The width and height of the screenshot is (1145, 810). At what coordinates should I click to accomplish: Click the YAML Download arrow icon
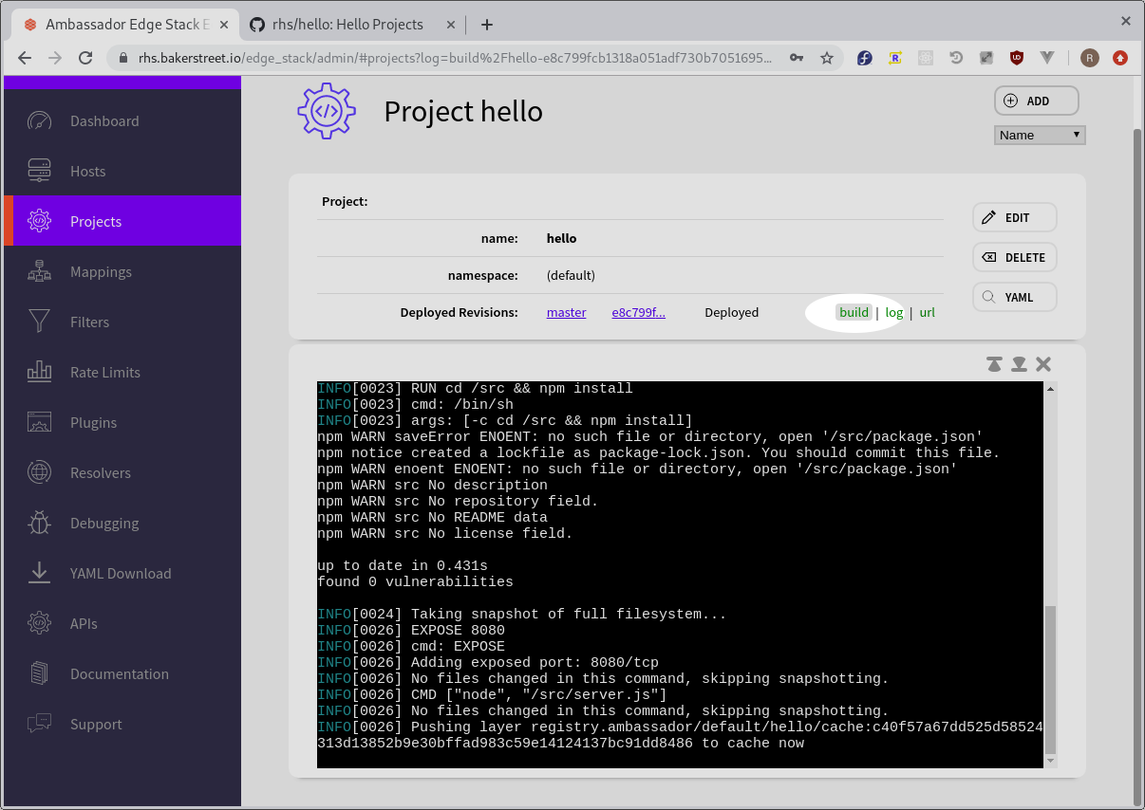click(39, 573)
